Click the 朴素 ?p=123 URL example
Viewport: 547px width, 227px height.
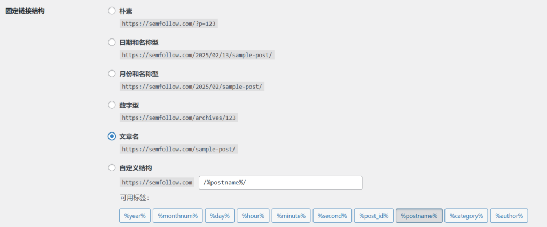169,24
